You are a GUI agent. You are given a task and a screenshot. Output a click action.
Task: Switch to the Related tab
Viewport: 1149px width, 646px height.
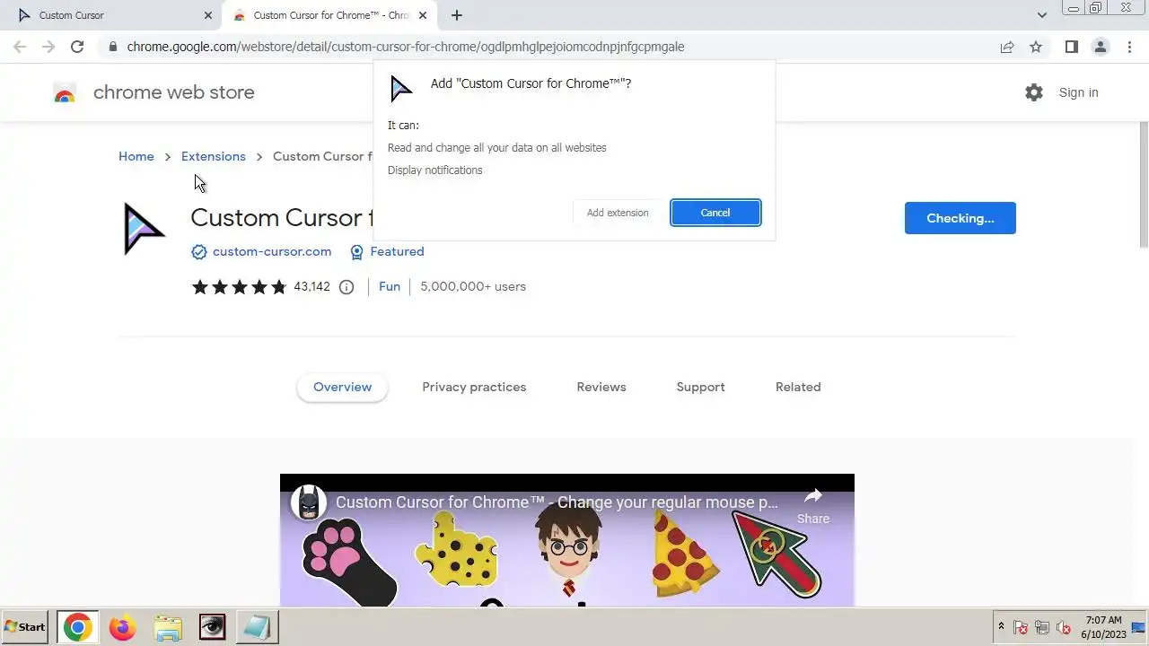tap(798, 388)
